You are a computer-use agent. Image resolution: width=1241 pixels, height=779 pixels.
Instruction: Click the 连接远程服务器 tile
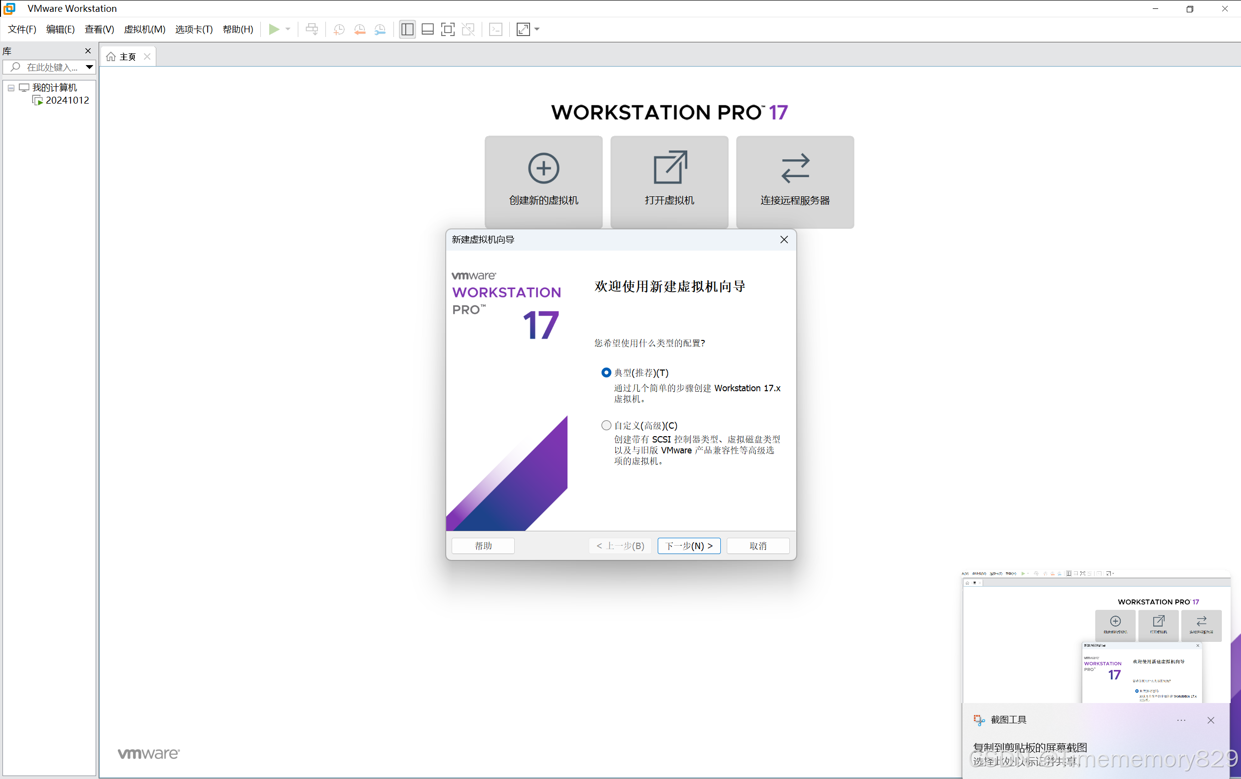coord(795,182)
